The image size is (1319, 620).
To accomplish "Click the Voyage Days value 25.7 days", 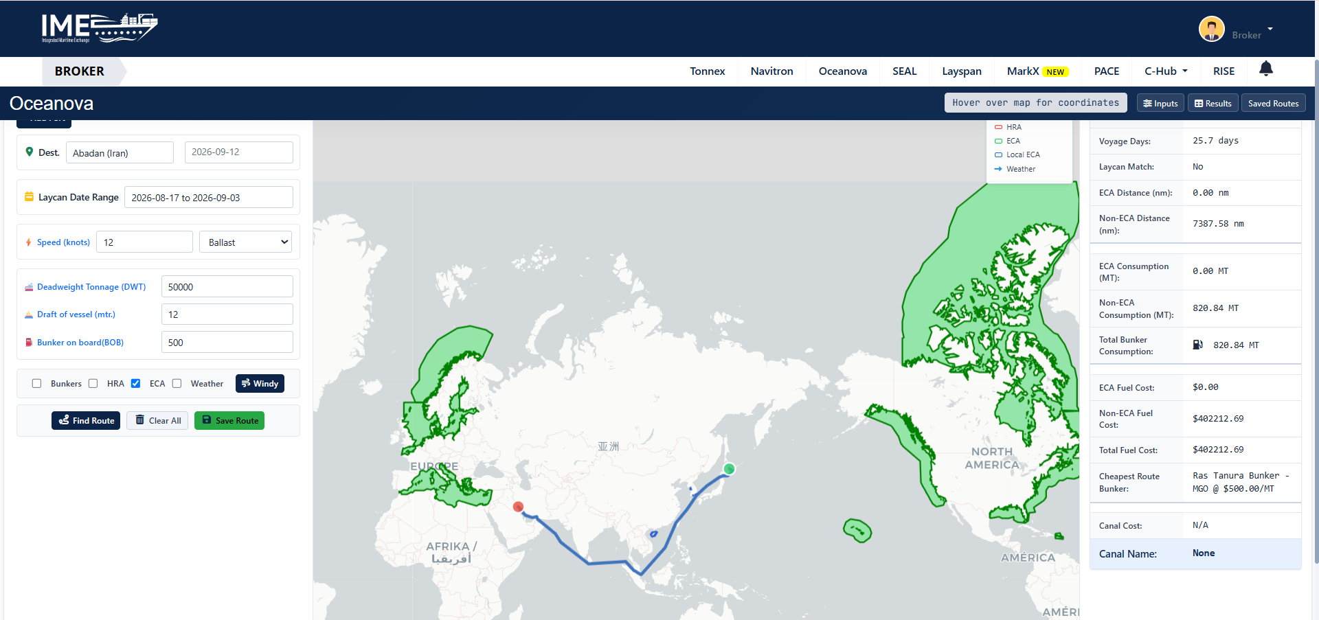I will pyautogui.click(x=1215, y=141).
